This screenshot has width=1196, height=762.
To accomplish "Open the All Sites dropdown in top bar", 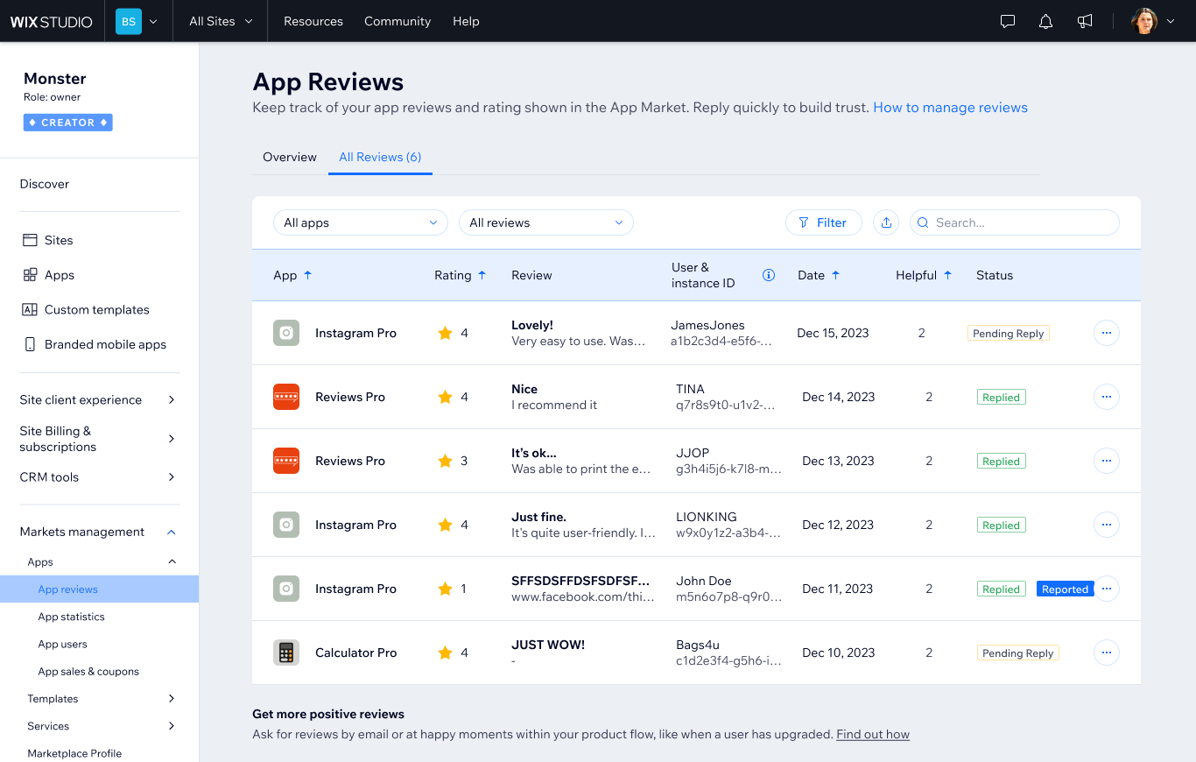I will coord(221,21).
